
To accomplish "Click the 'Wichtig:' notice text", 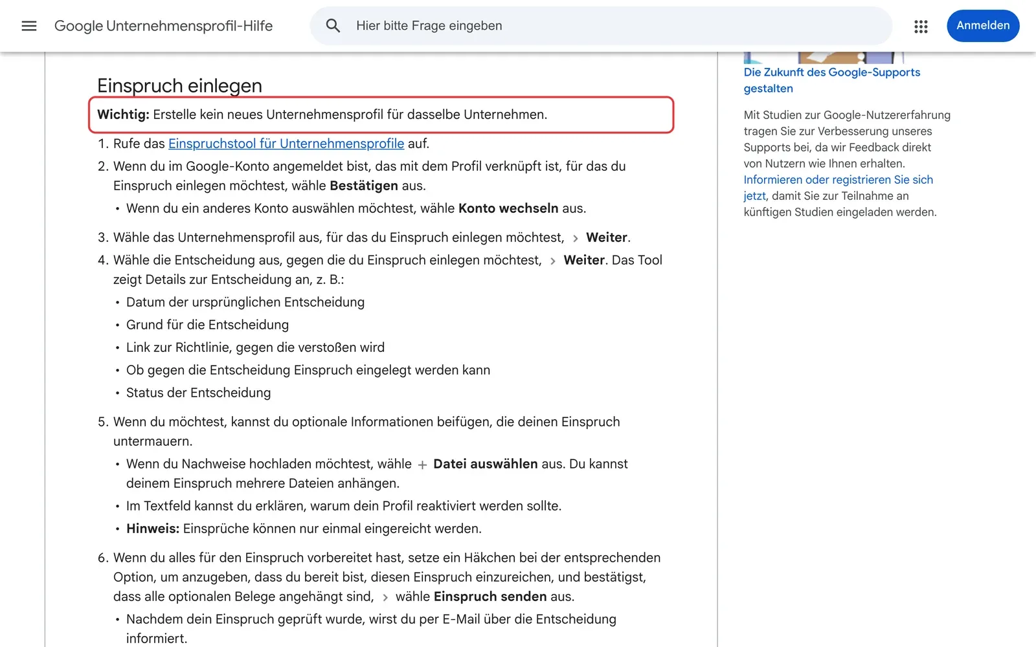I will [322, 115].
